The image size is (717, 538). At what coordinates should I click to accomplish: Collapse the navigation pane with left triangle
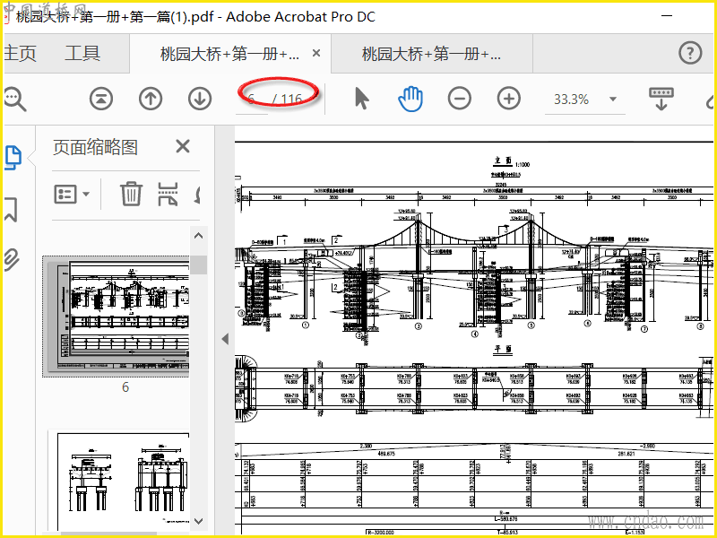[225, 339]
